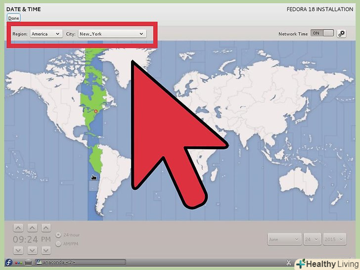Image resolution: width=360 pixels, height=270 pixels.
Task: Open the month dropdown showing June
Action: [284, 239]
